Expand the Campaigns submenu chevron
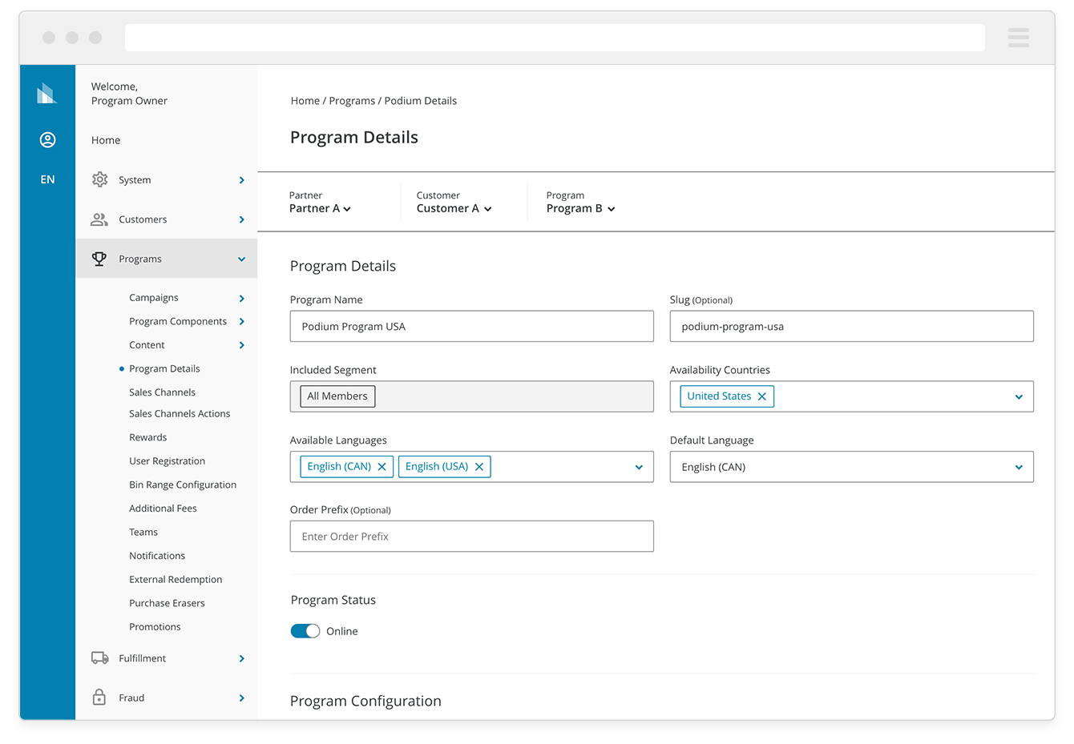Screen dimensions: 1074x744 point(241,298)
